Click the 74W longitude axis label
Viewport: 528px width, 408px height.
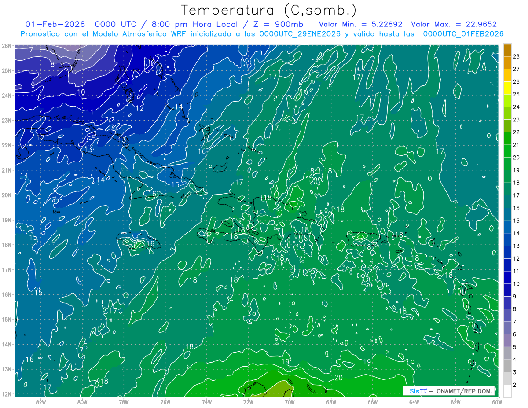[x=207, y=402]
